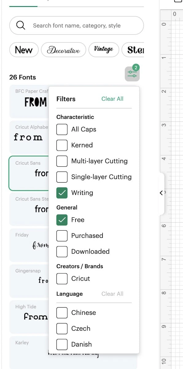Check the Chinese language option

[x=62, y=312]
